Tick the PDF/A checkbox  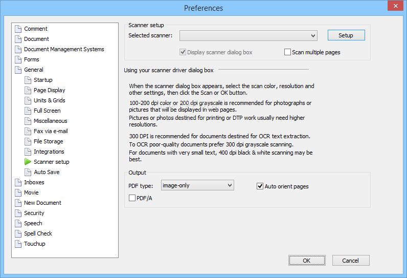click(x=132, y=198)
